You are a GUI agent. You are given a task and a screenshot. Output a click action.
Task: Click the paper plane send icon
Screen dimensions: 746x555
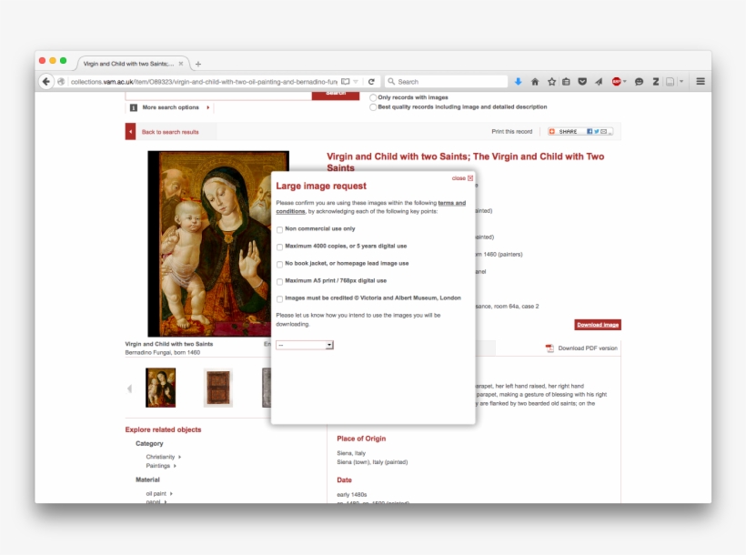click(599, 81)
